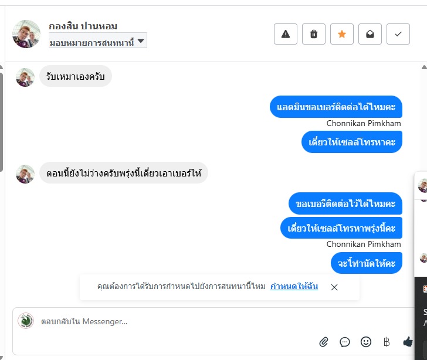Report conversation with the warning triangle icon
The width and height of the screenshot is (427, 360).
tap(286, 34)
